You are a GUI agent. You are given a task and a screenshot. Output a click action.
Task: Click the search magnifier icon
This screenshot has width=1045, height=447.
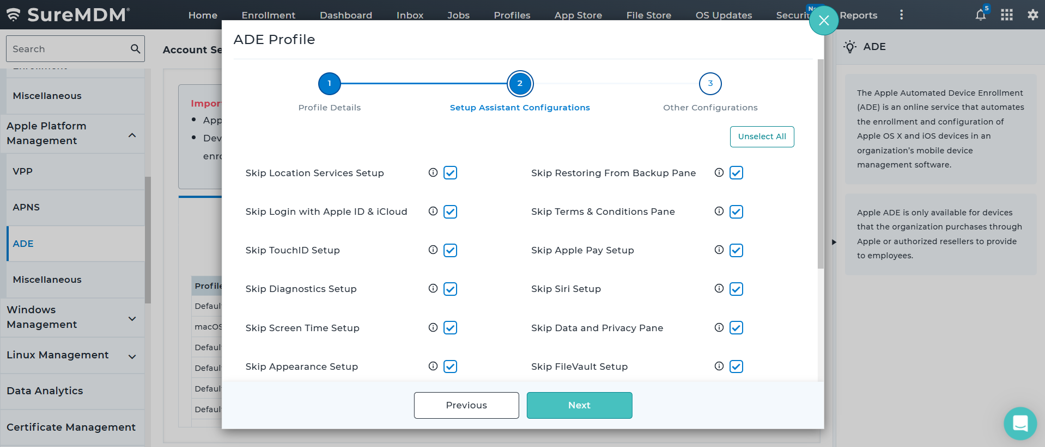tap(135, 49)
